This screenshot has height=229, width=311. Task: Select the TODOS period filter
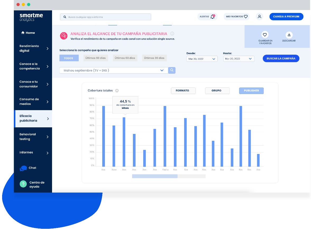point(69,58)
